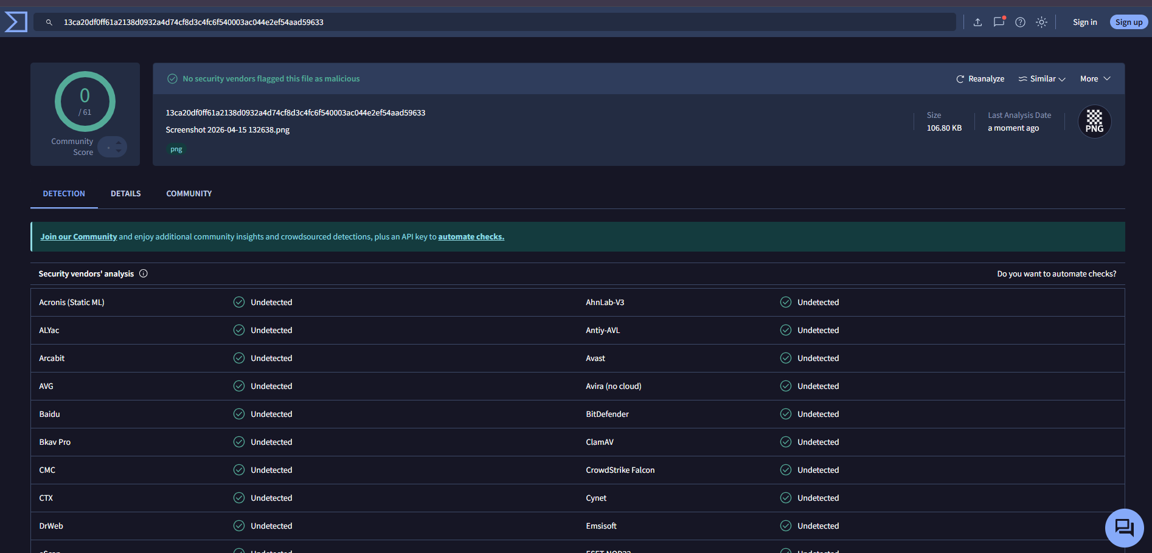
Task: Open the notifications comment icon with red dot
Action: 999,22
